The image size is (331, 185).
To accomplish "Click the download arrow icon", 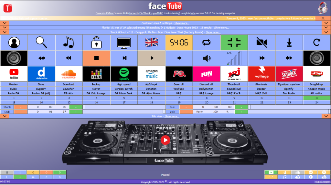I will pyautogui.click(x=289, y=42).
